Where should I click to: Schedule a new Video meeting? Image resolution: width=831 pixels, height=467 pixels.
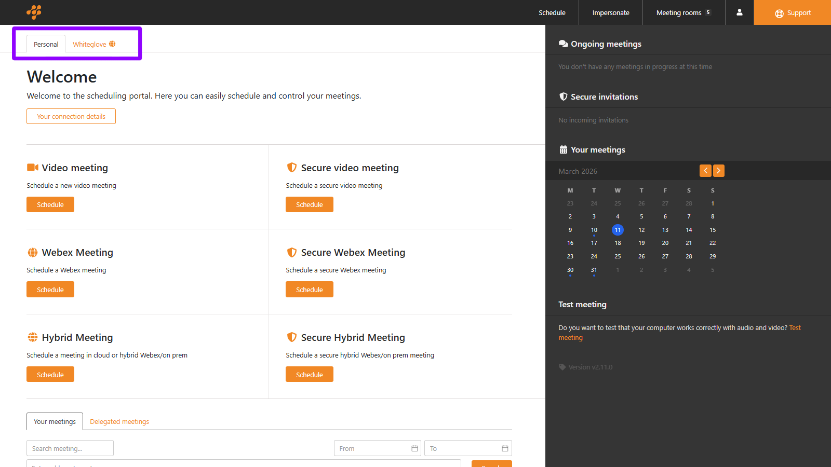tap(50, 204)
